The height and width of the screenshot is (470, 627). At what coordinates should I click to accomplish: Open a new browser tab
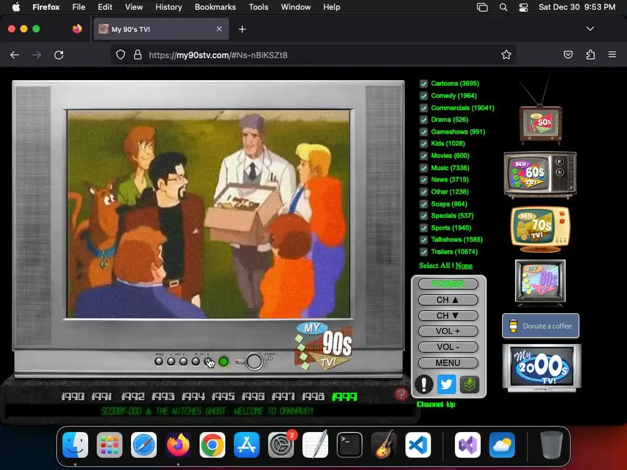point(242,29)
